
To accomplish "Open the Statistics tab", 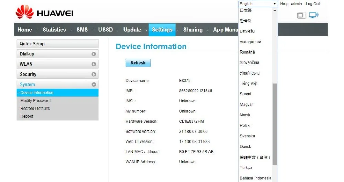I will coord(54,30).
